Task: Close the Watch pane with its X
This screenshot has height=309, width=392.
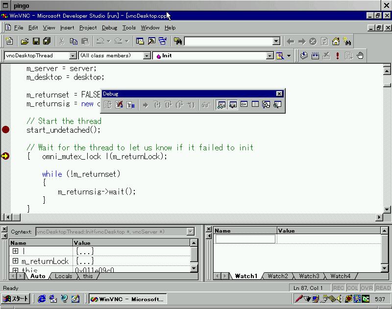Action: (209, 229)
